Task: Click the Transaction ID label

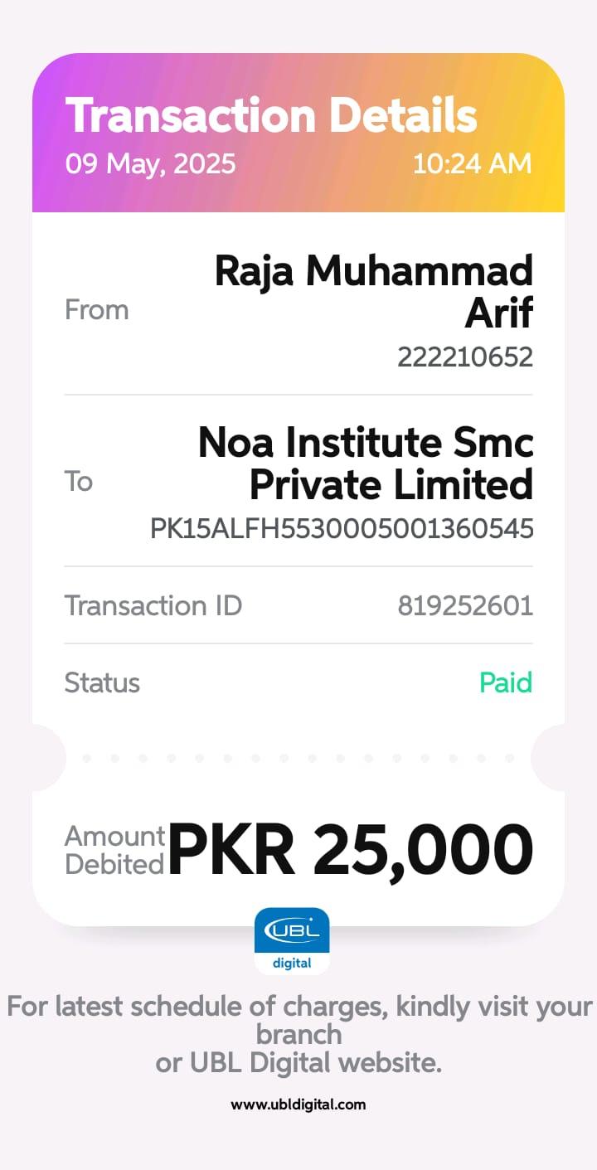Action: tap(153, 606)
